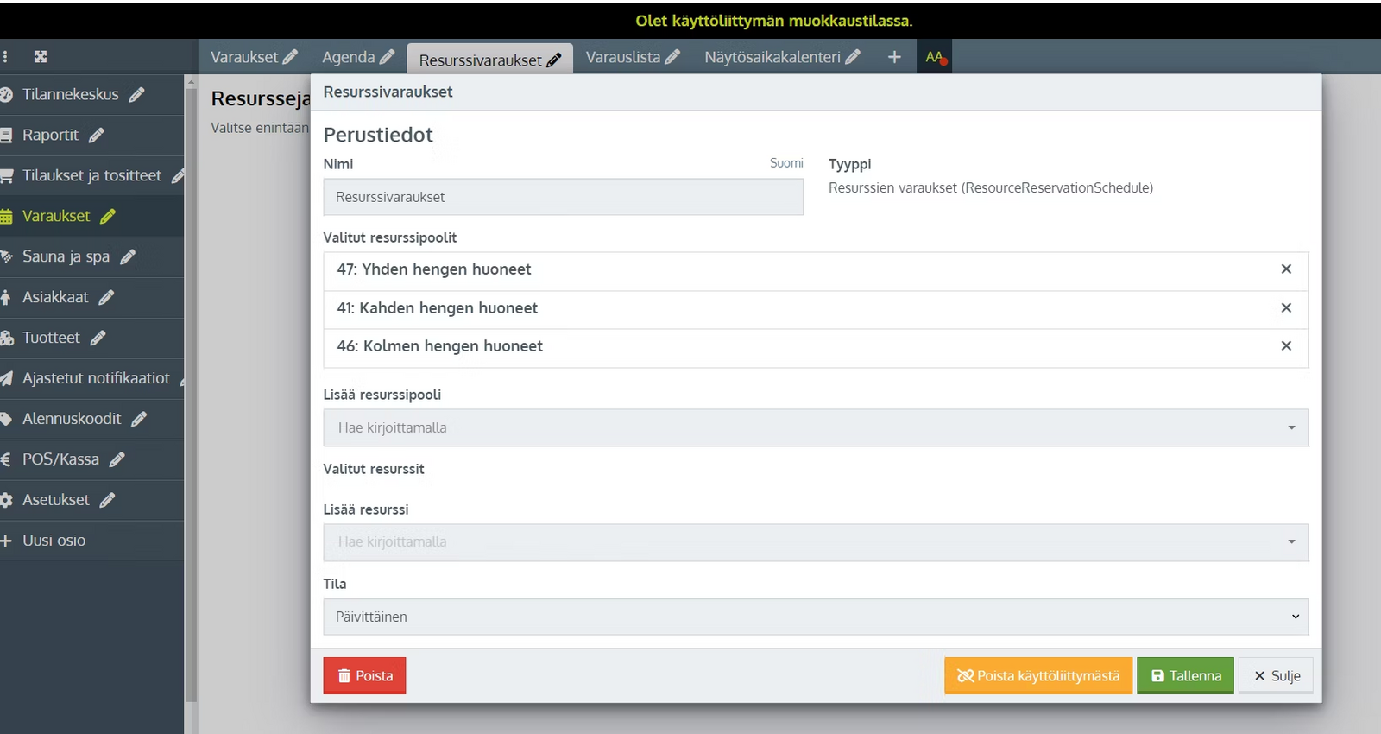The width and height of the screenshot is (1381, 734).
Task: Open Raportit in the sidebar
Action: (x=50, y=136)
